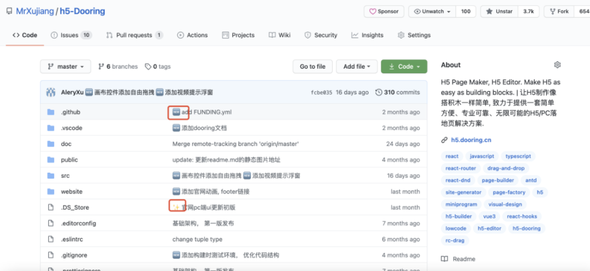Open the .editorconfig file
590x271 pixels.
point(78,223)
